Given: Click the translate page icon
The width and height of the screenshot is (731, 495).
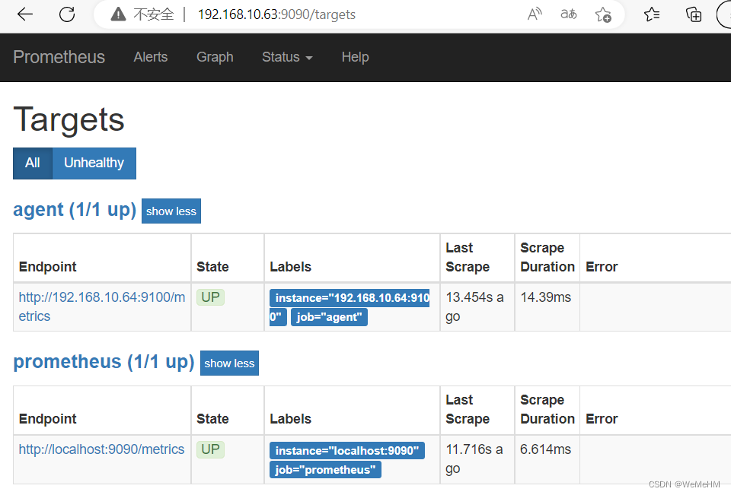Looking at the screenshot, I should [568, 14].
